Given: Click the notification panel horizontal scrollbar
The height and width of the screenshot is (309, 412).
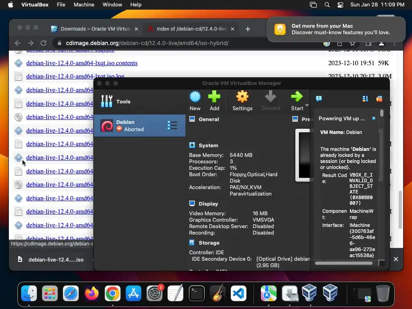Looking at the screenshot, I should (x=344, y=263).
